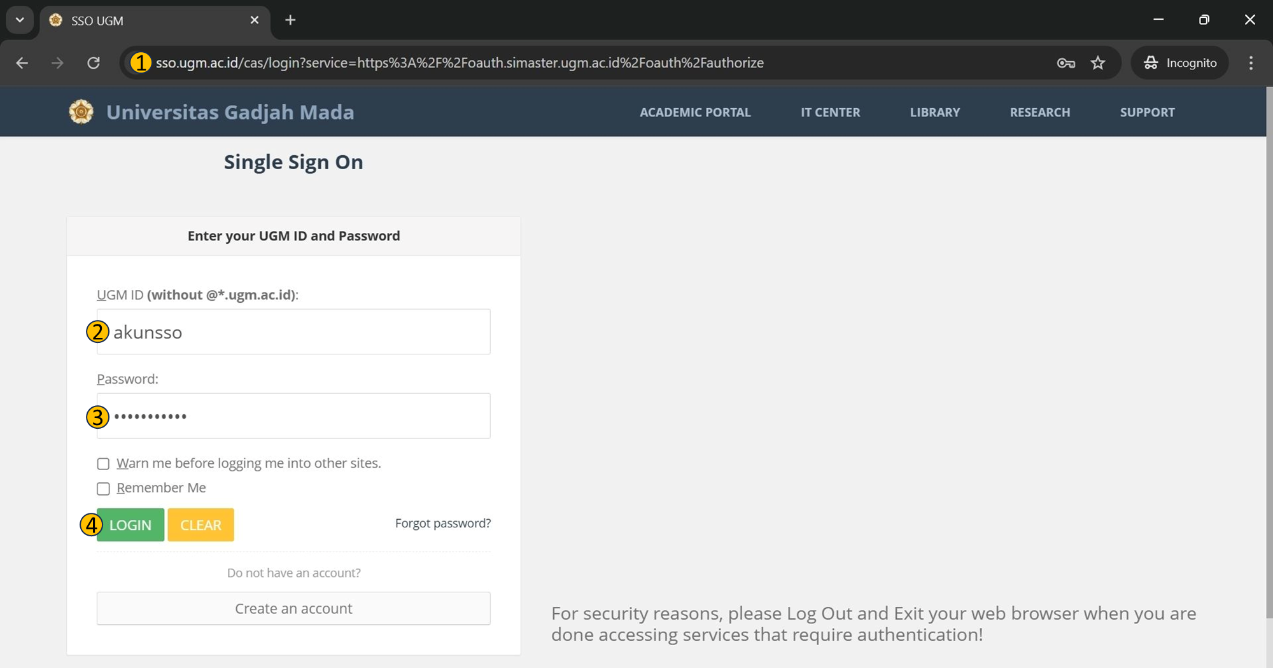Open the LIBRARY menu item
The width and height of the screenshot is (1273, 668).
(x=935, y=113)
